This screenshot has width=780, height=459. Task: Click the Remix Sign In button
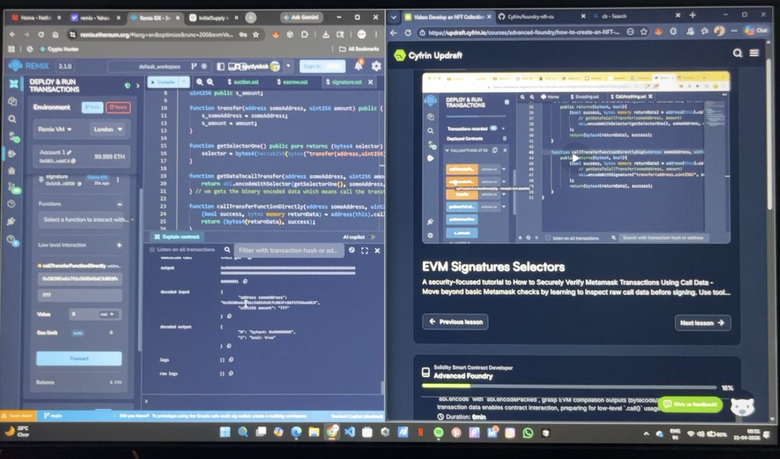(322, 66)
